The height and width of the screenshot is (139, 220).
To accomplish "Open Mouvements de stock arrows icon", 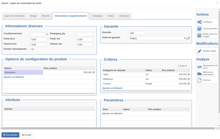I will click(x=199, y=67).
